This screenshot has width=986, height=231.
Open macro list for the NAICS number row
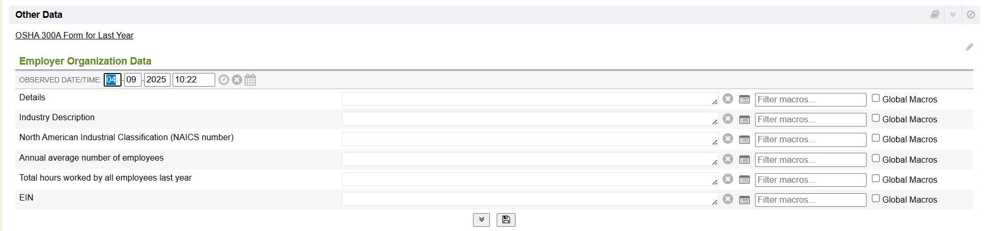(x=744, y=140)
